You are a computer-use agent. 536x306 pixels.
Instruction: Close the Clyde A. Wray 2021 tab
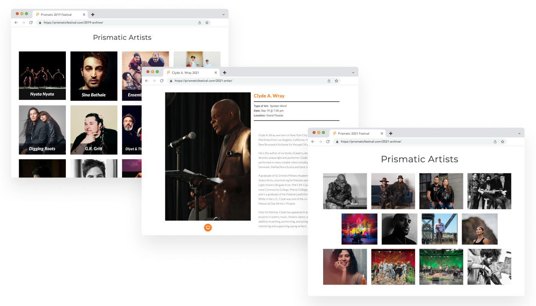(x=216, y=73)
